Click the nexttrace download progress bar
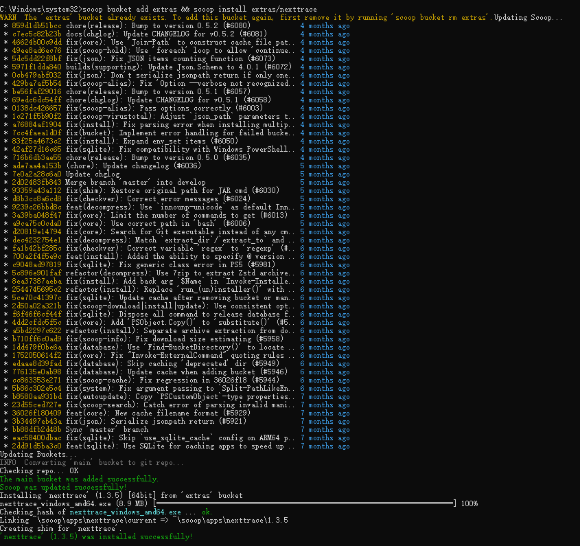The height and width of the screenshot is (546, 580). 305,503
